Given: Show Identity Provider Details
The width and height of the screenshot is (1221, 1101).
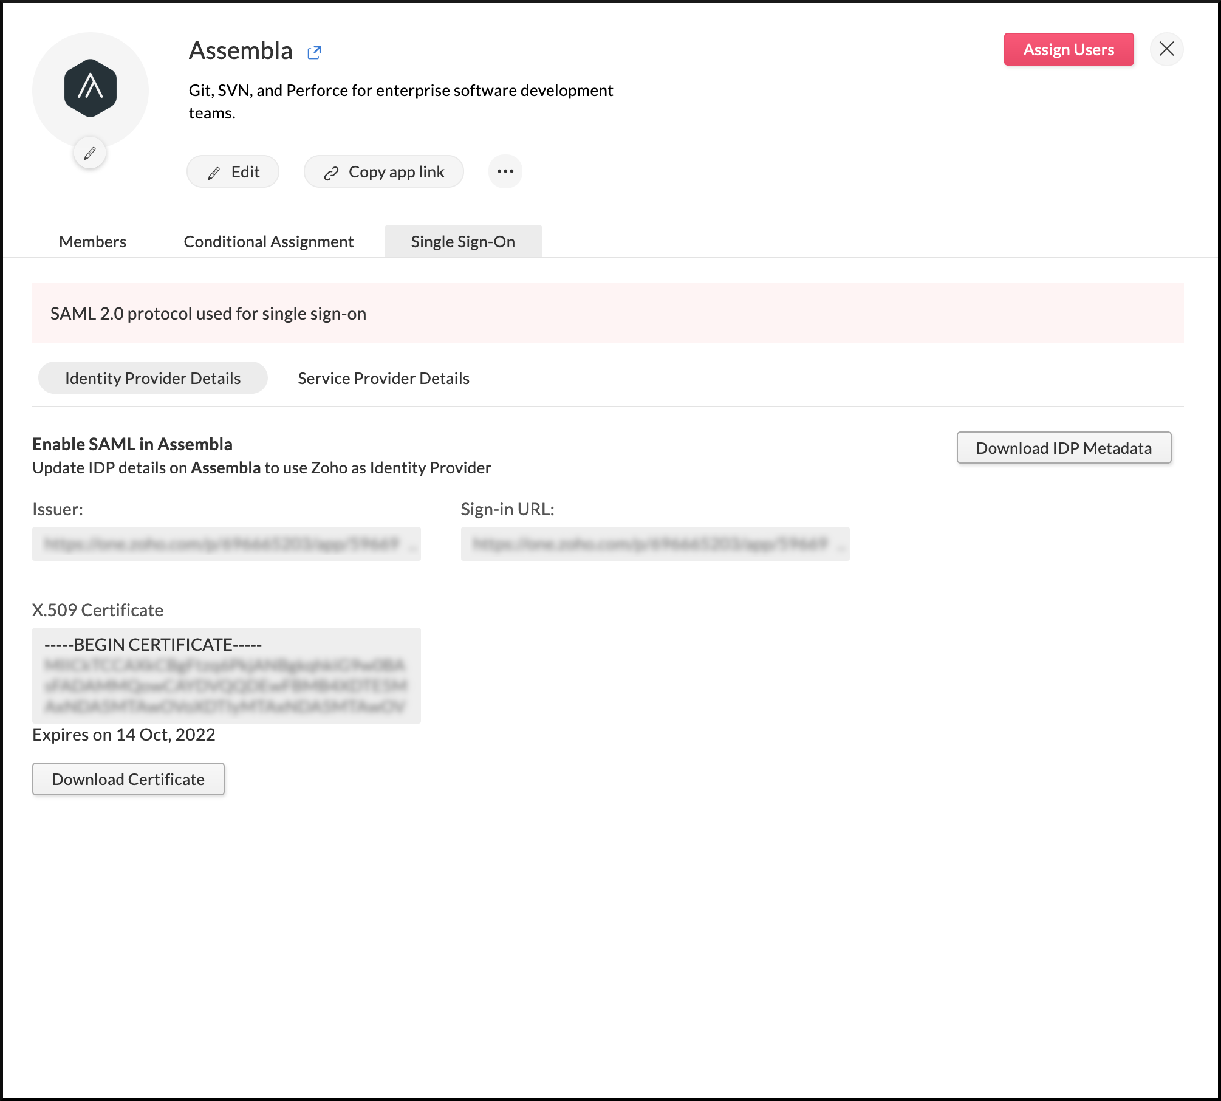Looking at the screenshot, I should [x=152, y=378].
